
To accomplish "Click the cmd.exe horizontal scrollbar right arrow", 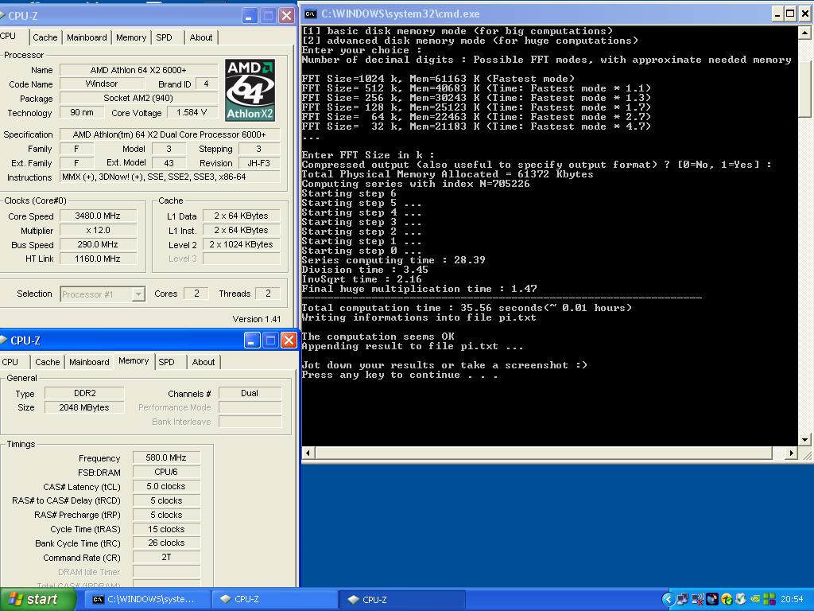I will click(x=791, y=453).
